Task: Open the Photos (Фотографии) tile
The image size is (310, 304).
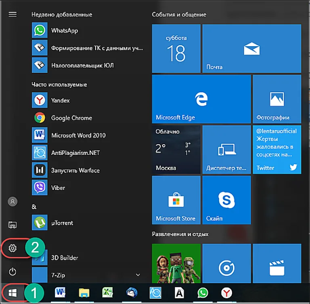Action: click(x=277, y=99)
